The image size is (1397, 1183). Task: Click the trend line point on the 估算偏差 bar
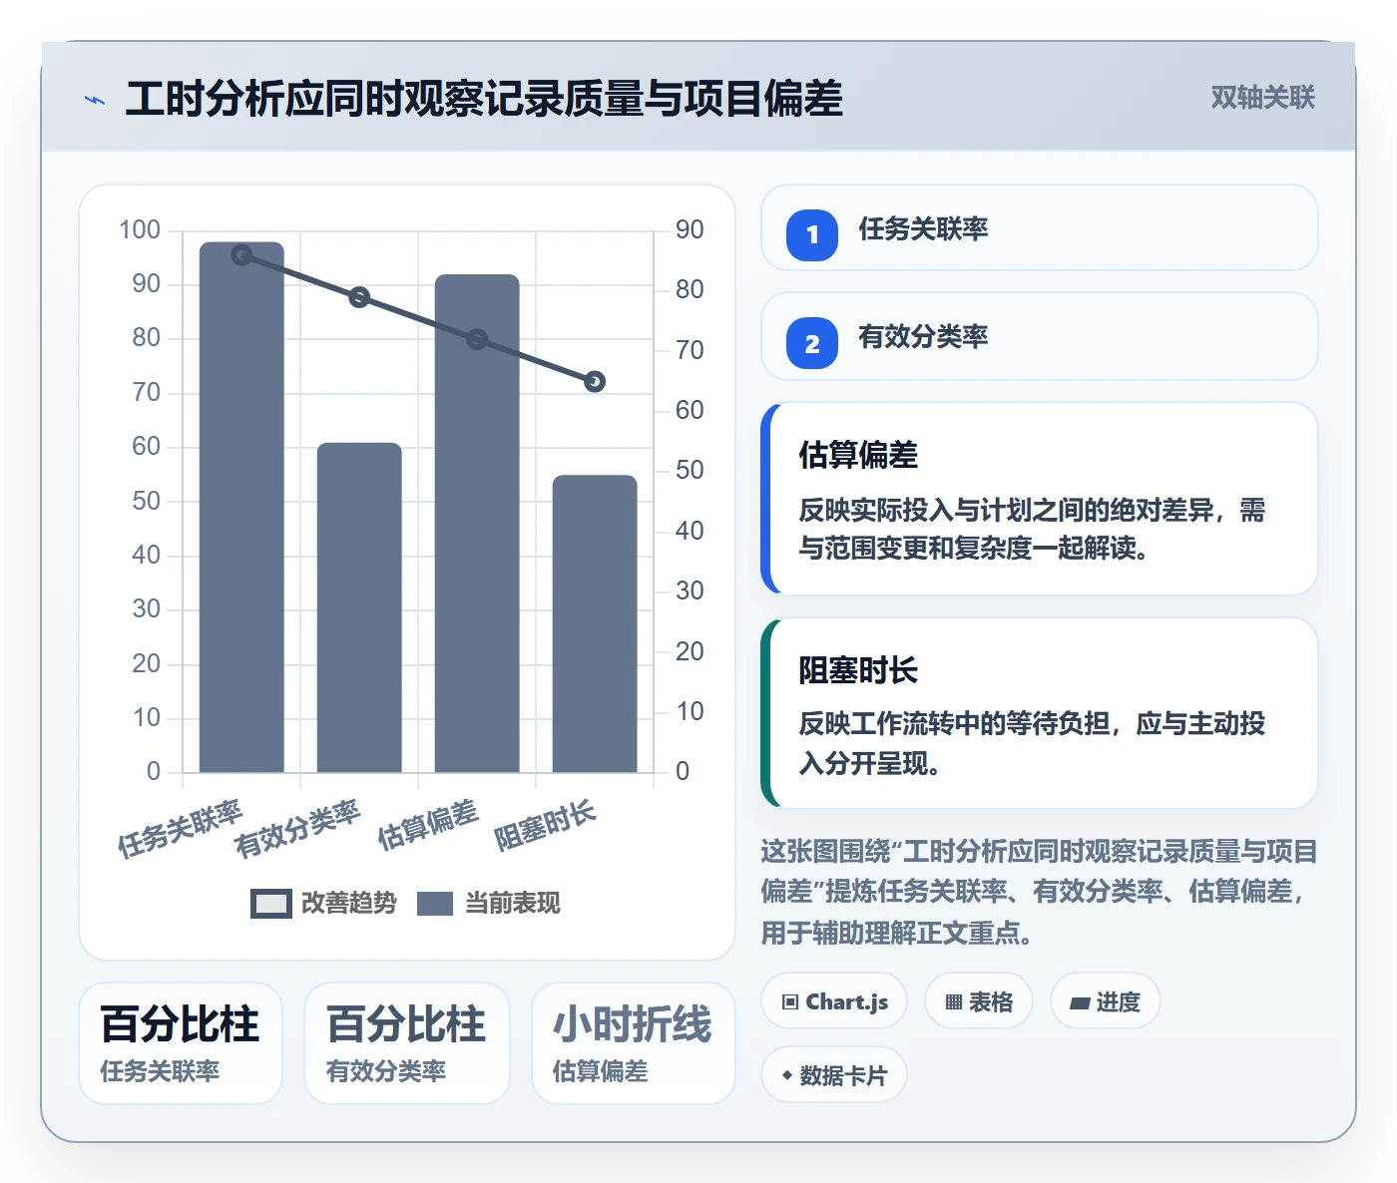pyautogui.click(x=477, y=339)
